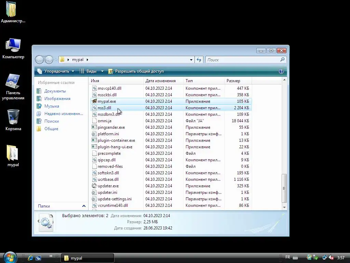Click the Start orb button
Screen dimensions: 350x263
[10, 258]
